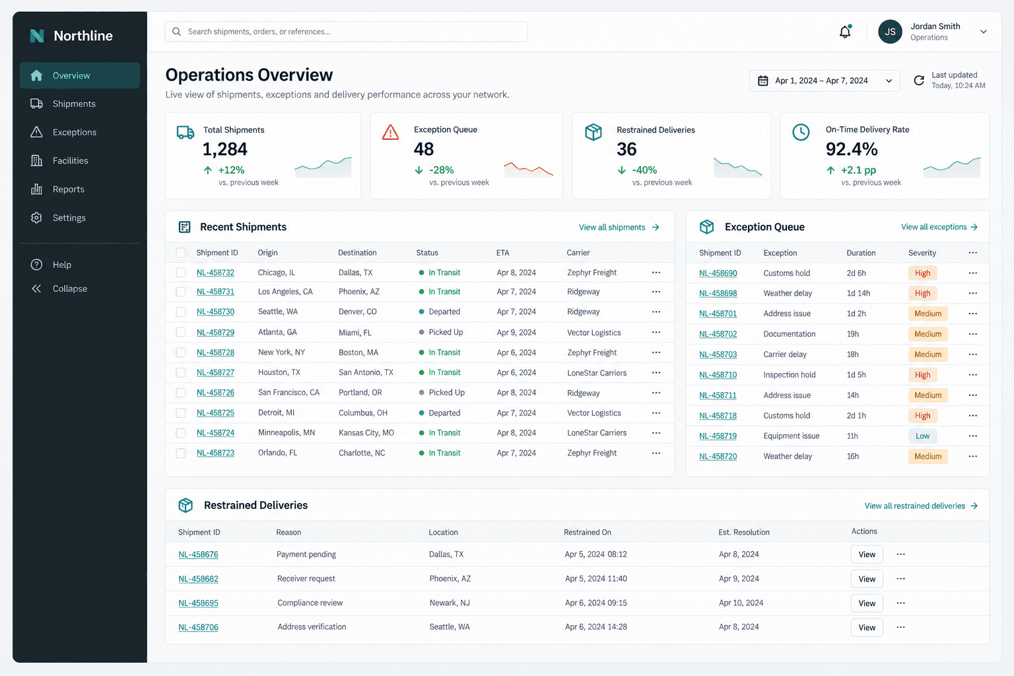The image size is (1014, 676).
Task: Open View all restrained deliveries
Action: 922,506
